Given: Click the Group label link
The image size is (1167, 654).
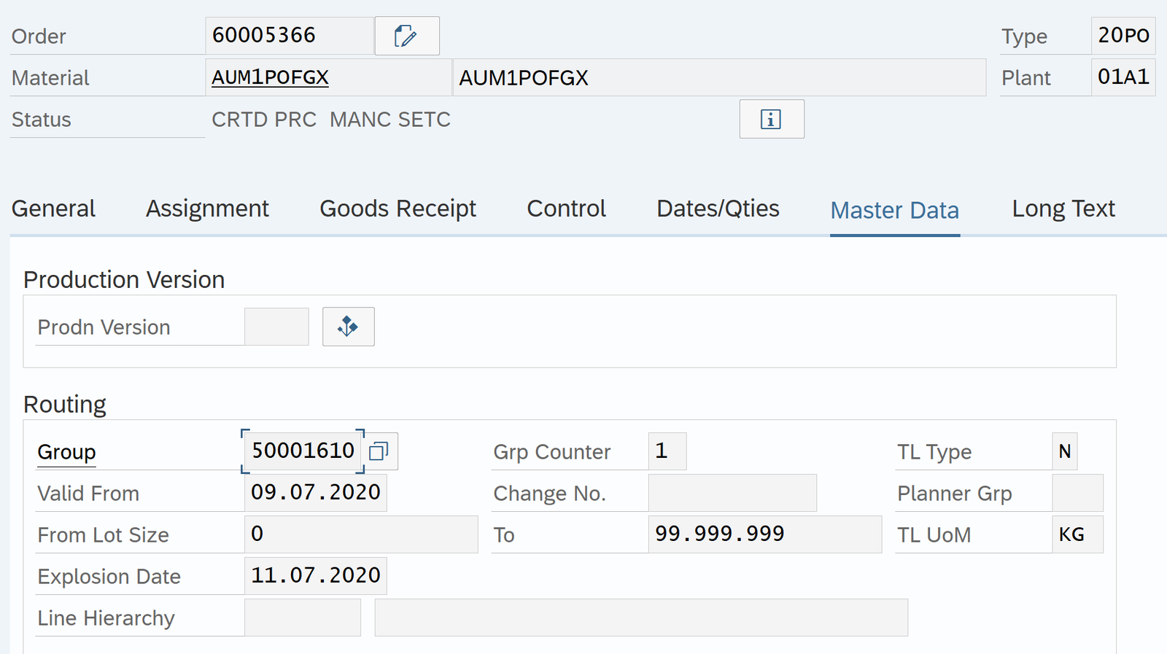Looking at the screenshot, I should click(x=66, y=452).
